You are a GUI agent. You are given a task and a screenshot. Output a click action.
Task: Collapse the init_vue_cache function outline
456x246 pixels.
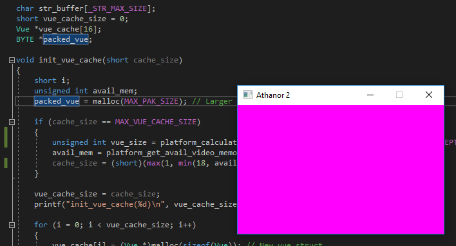12,60
